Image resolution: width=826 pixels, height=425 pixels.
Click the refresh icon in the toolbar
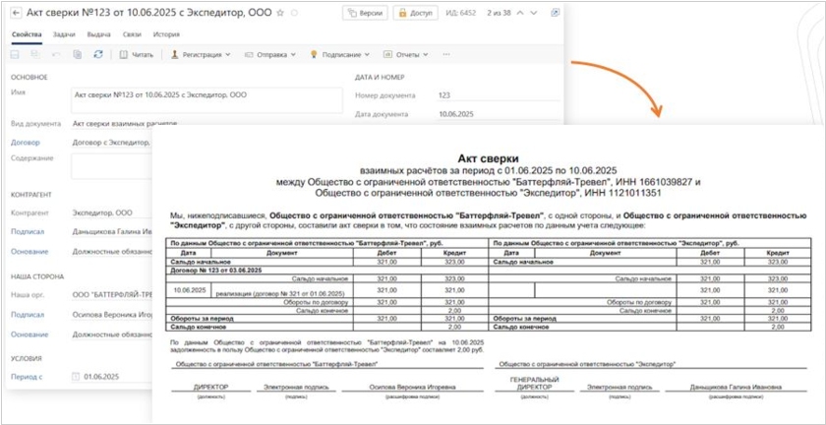click(x=98, y=54)
